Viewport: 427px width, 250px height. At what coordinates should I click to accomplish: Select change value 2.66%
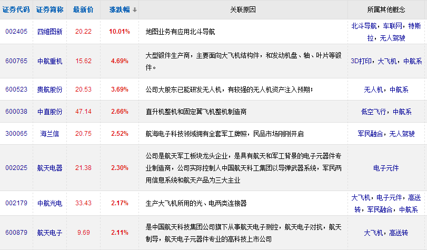tap(120, 112)
